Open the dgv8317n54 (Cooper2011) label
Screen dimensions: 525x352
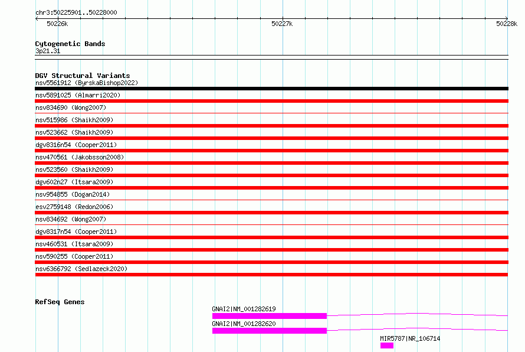point(76,232)
